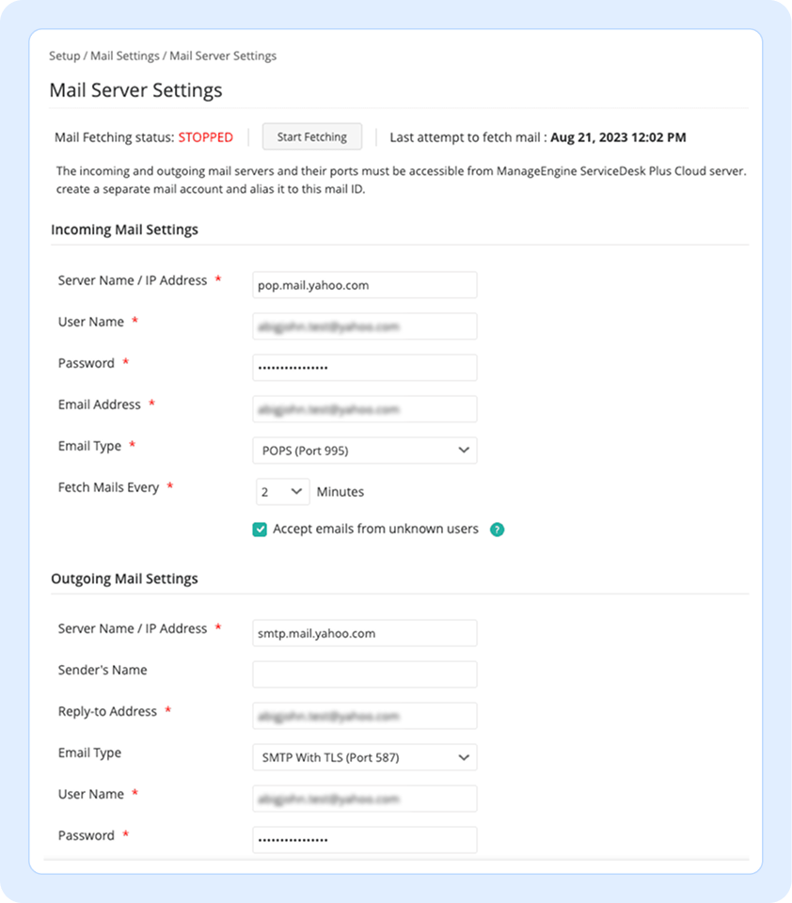Open the Fetch Mails Every minutes dropdown
The height and width of the screenshot is (903, 792).
(x=282, y=491)
